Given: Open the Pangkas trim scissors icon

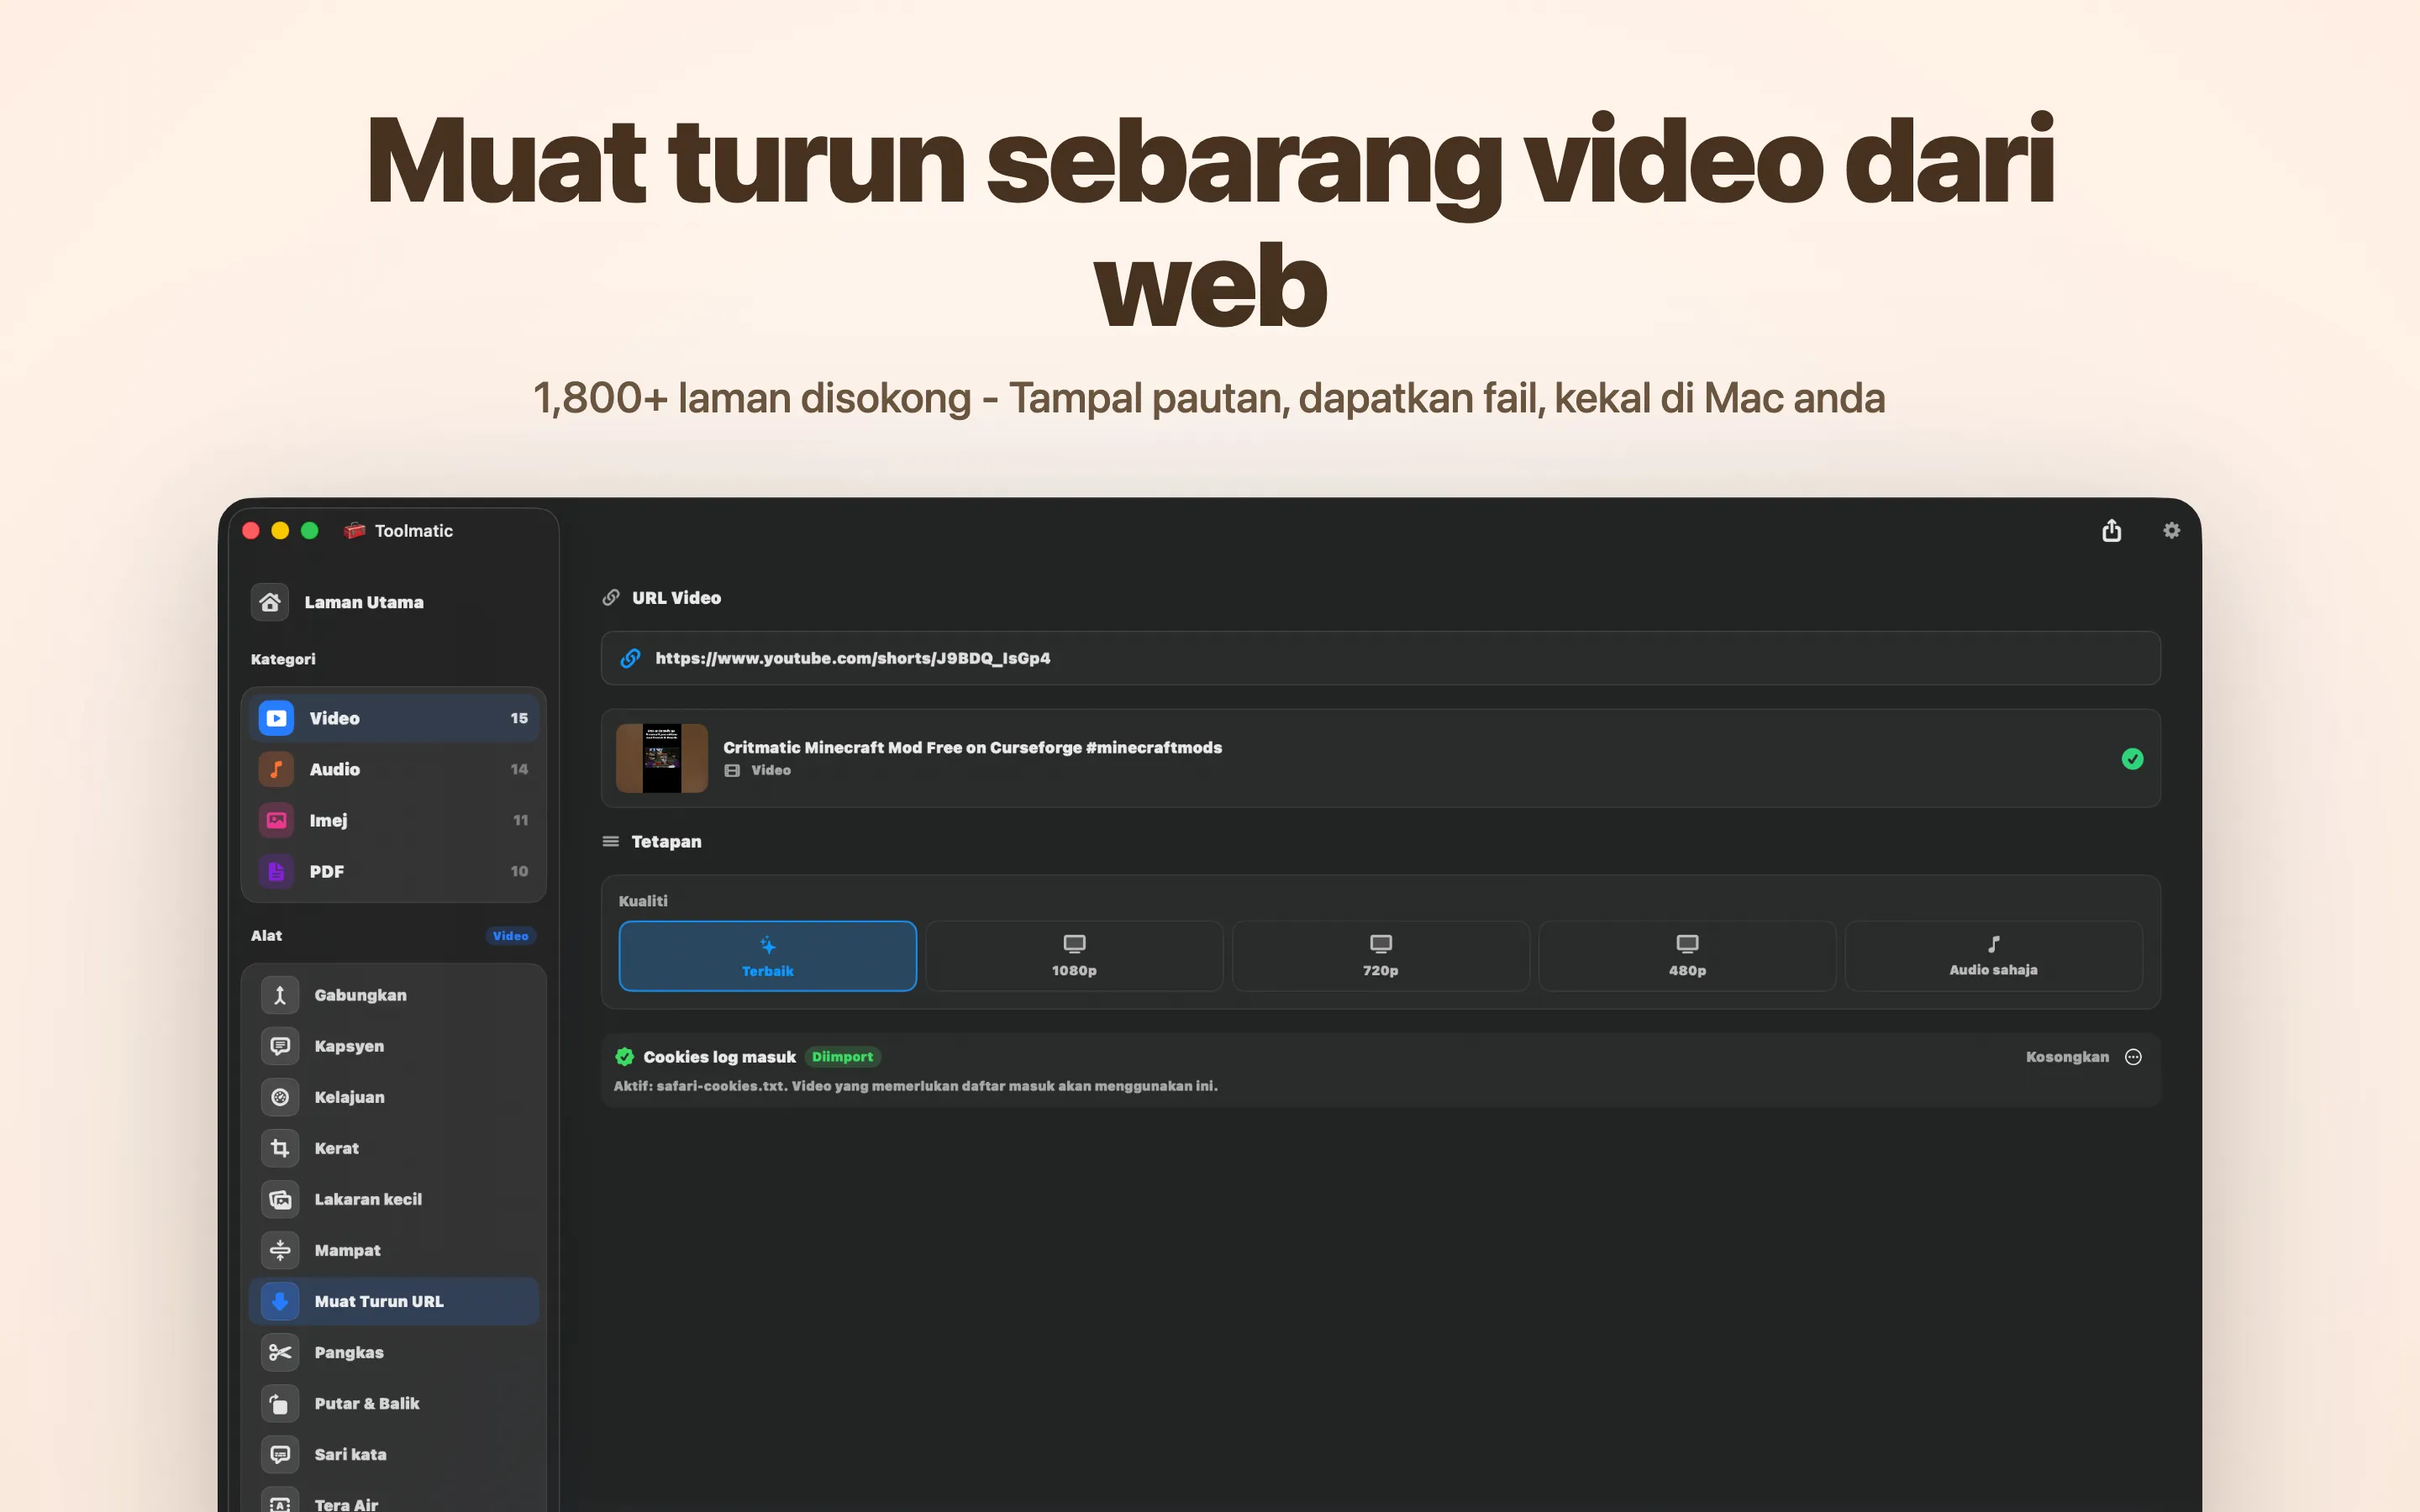Looking at the screenshot, I should (x=280, y=1352).
